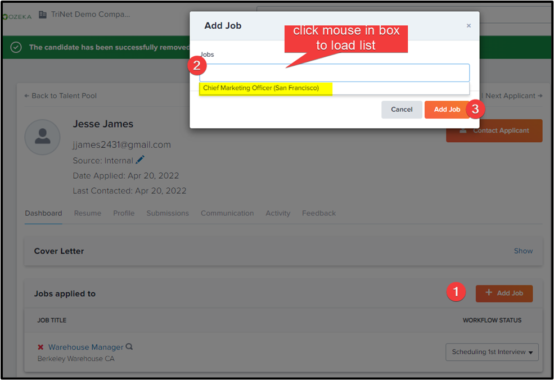Open the Profile tab
Image resolution: width=554 pixels, height=380 pixels.
tap(124, 213)
